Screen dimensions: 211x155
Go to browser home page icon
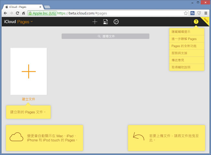coord(24,13)
